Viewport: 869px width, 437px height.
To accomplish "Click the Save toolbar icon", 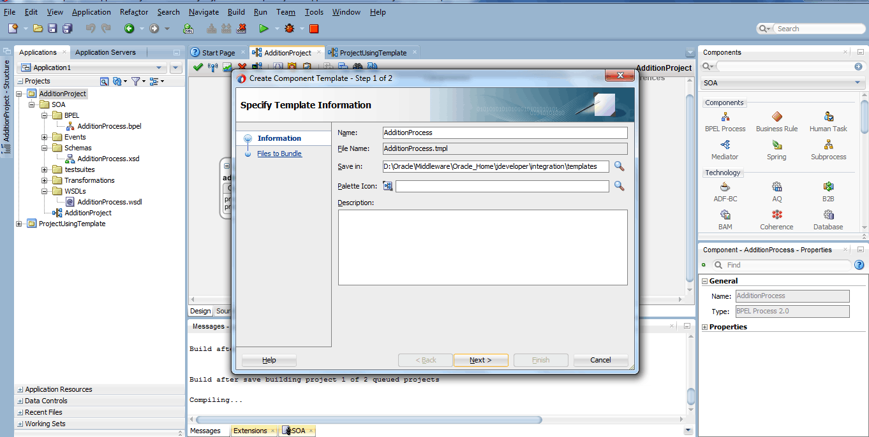I will click(52, 29).
